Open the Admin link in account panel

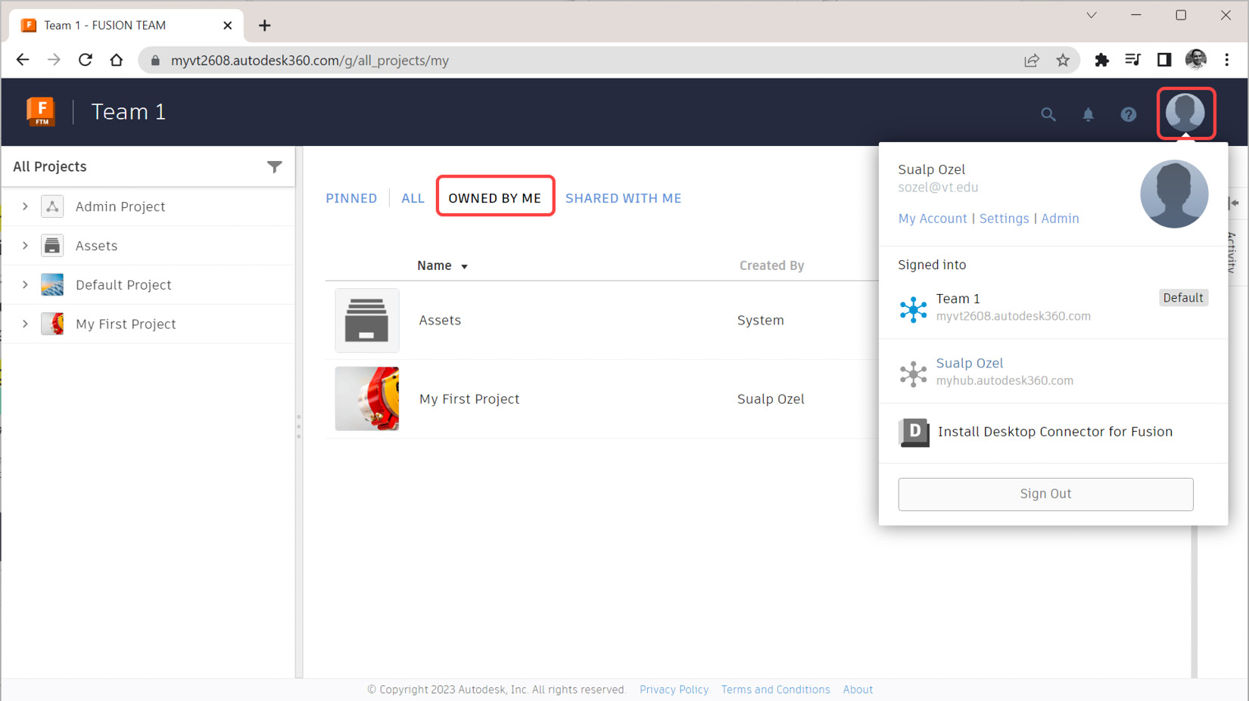click(x=1060, y=219)
